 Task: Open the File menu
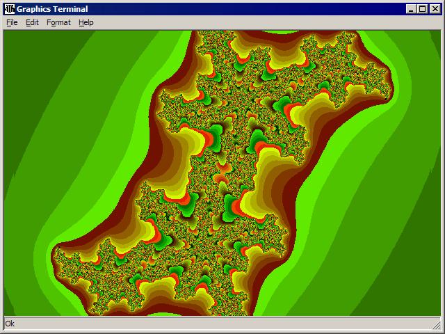(x=12, y=22)
